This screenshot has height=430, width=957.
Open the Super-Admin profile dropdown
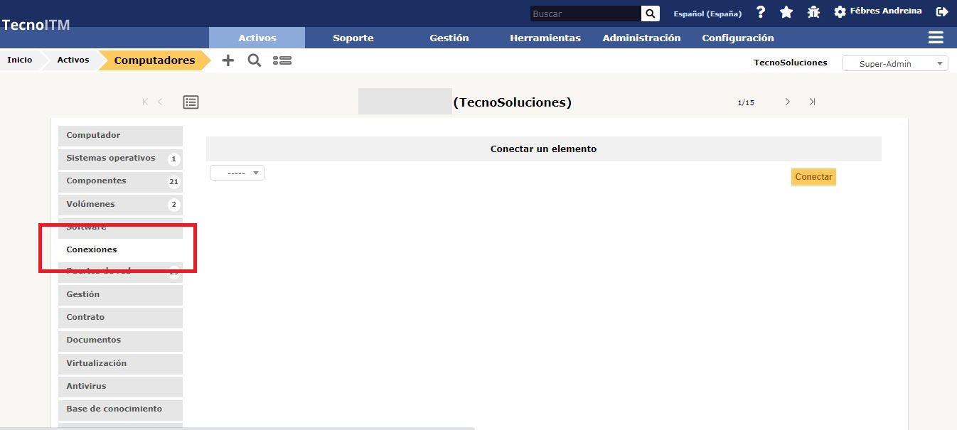pyautogui.click(x=894, y=63)
